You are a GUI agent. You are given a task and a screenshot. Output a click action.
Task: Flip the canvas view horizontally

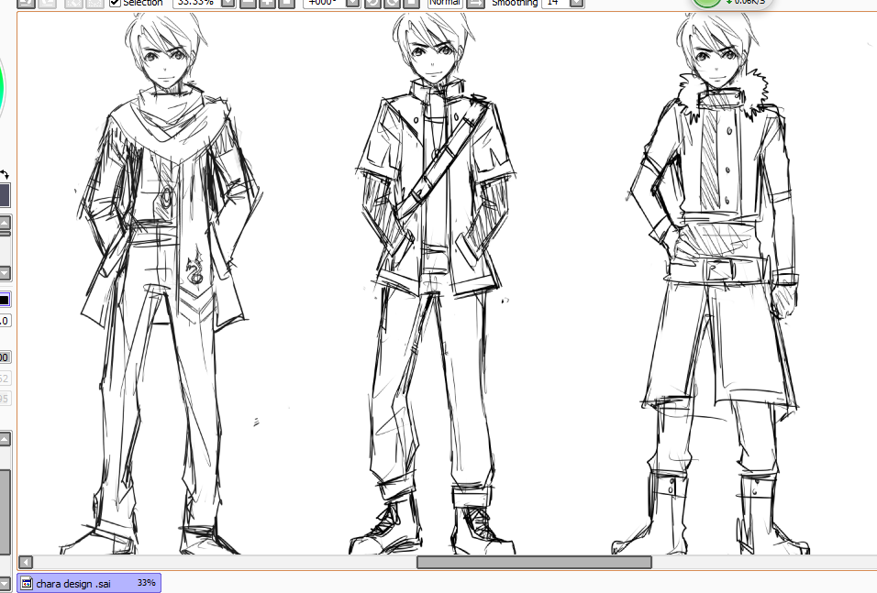(476, 3)
